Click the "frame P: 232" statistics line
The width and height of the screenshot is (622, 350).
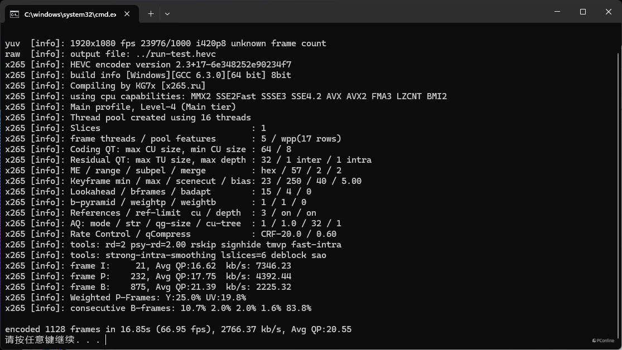[x=148, y=276]
